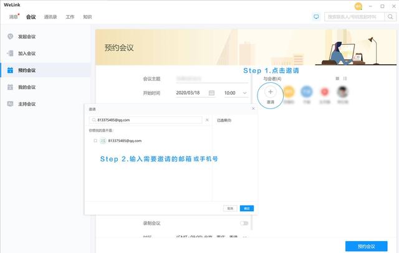The image size is (399, 253).
Task: Focus the top contact search field
Action: 354,17
